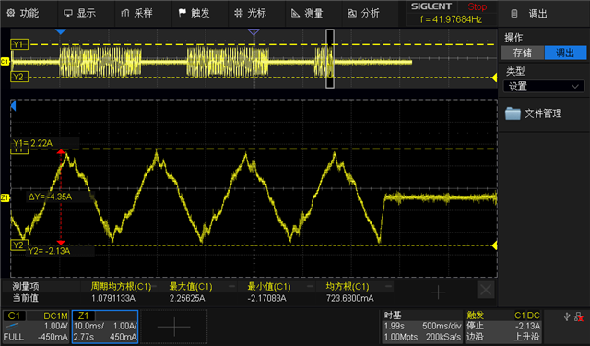
Task: Expand the 类型 dropdown showing 设置
Action: tap(544, 86)
